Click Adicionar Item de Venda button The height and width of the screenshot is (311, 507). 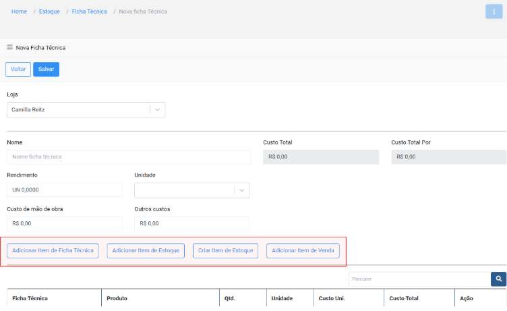click(x=303, y=251)
